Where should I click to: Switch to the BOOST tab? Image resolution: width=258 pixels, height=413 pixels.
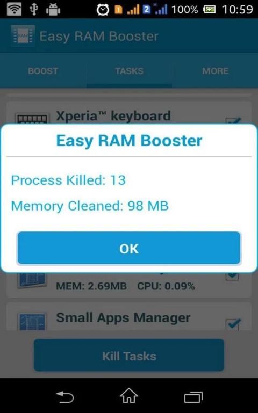(43, 71)
